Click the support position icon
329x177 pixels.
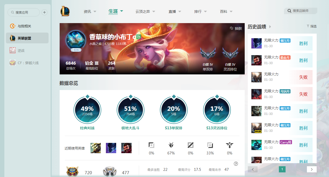tap(230, 145)
